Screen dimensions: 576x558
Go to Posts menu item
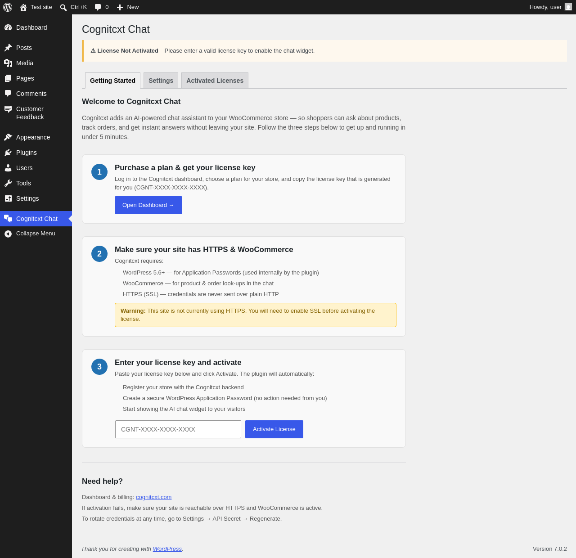36,48
